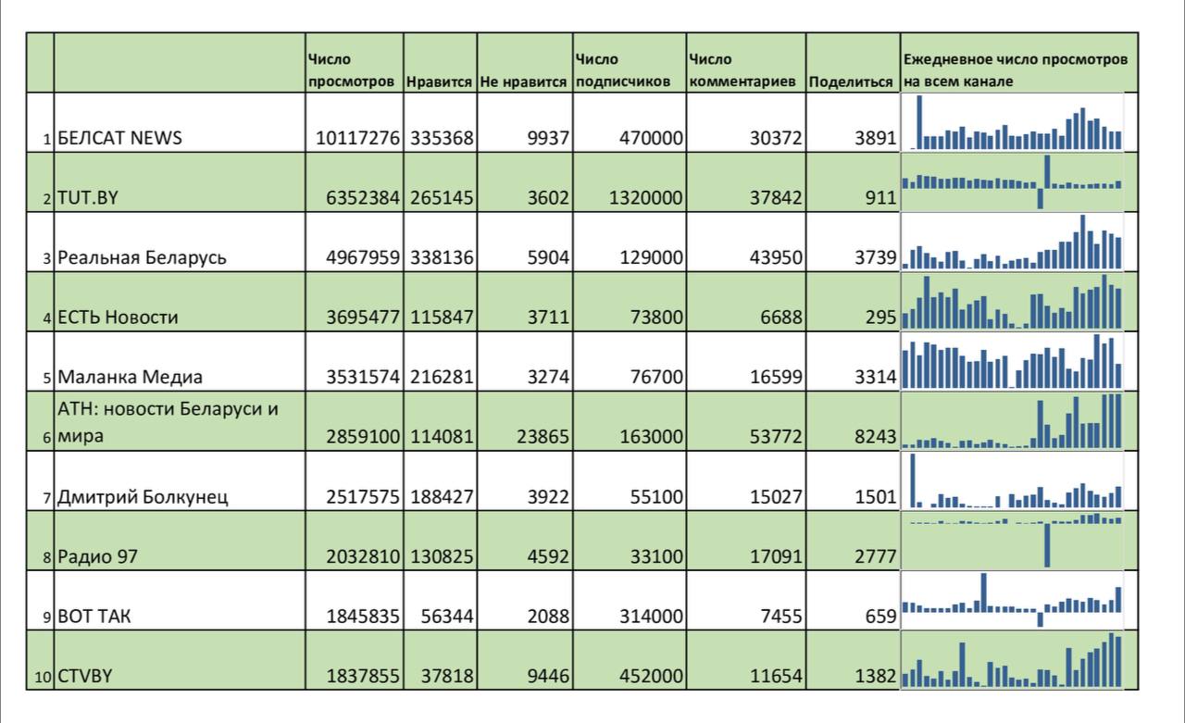Select the ВОТ ТАК channel cell
Screen dimensions: 1185x723
180,600
